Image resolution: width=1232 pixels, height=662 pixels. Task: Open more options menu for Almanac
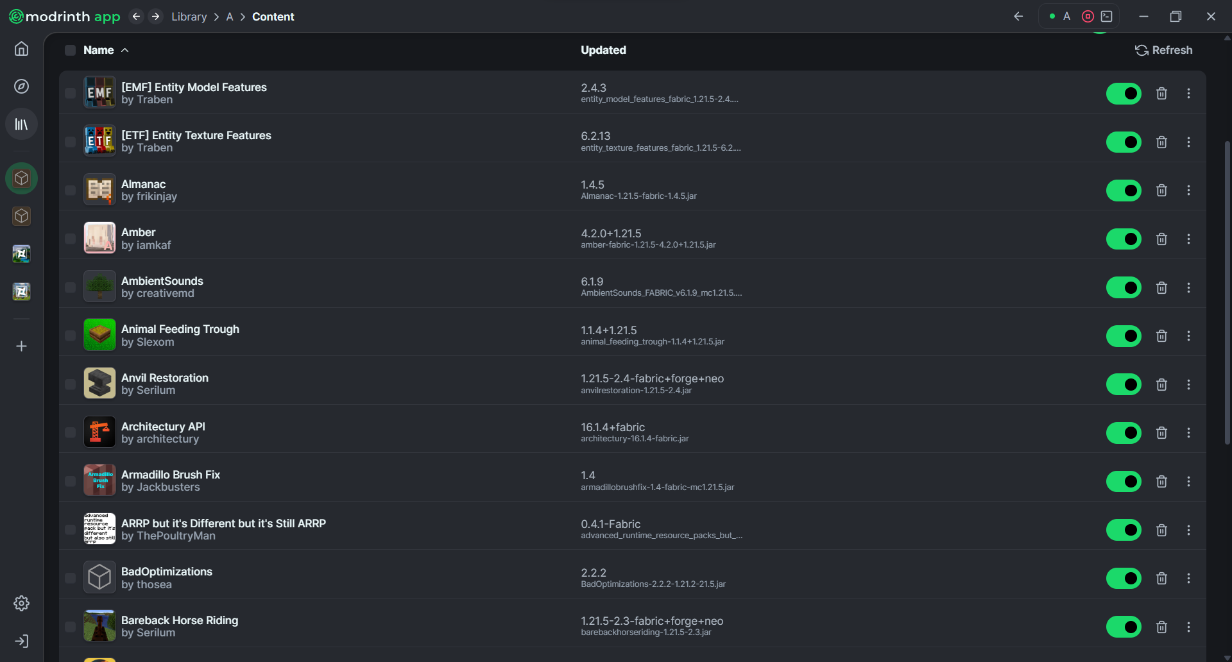[x=1188, y=191]
